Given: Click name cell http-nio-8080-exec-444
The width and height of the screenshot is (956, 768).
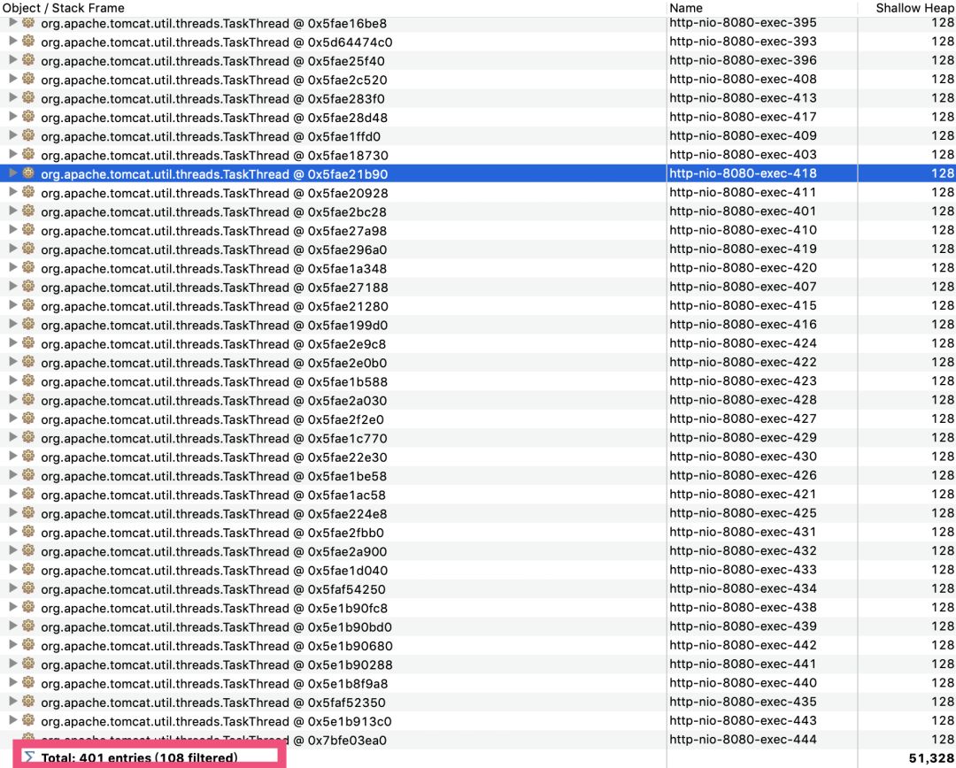Looking at the screenshot, I should coord(743,740).
